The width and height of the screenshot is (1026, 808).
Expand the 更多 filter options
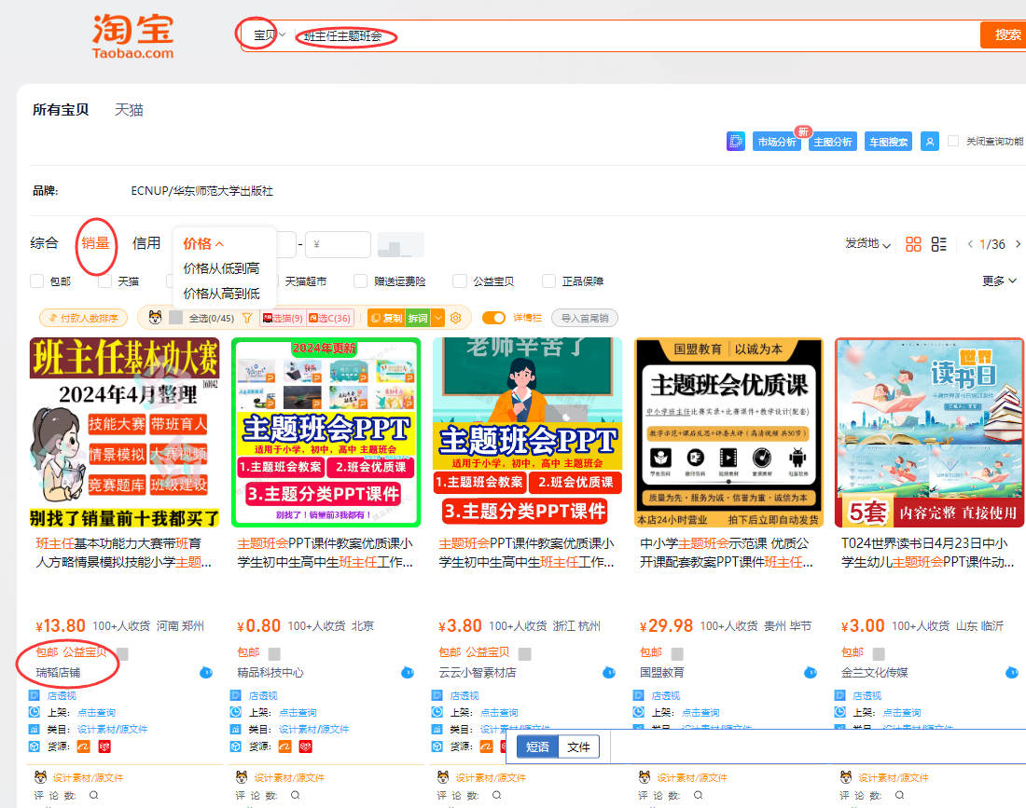pyautogui.click(x=998, y=281)
